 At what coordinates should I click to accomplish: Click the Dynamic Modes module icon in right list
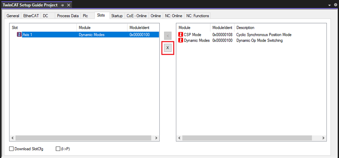point(181,41)
